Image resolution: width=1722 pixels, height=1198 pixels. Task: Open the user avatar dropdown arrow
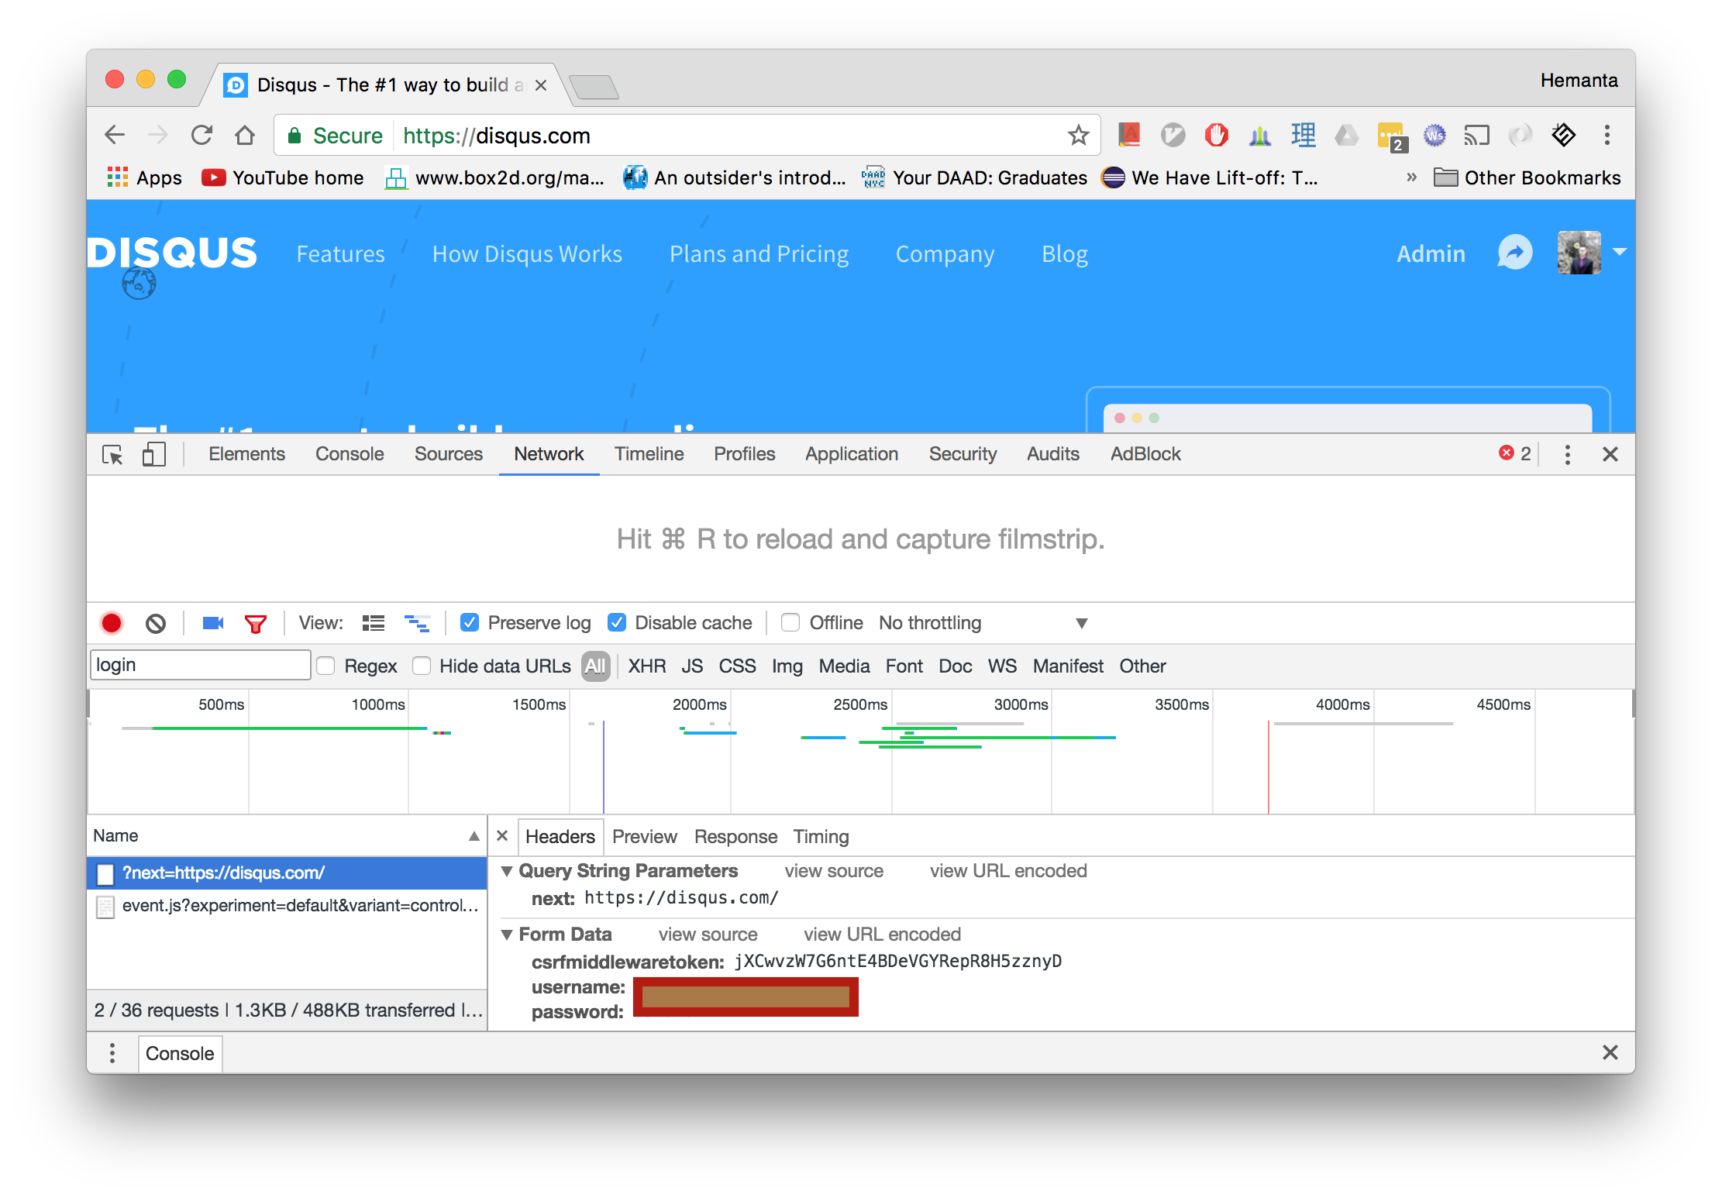(x=1619, y=252)
